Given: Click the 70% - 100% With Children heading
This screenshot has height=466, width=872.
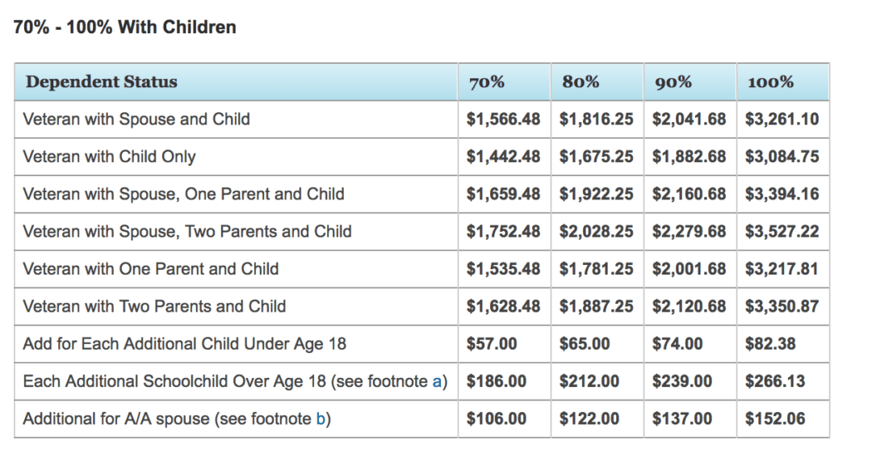Looking at the screenshot, I should click(x=125, y=27).
